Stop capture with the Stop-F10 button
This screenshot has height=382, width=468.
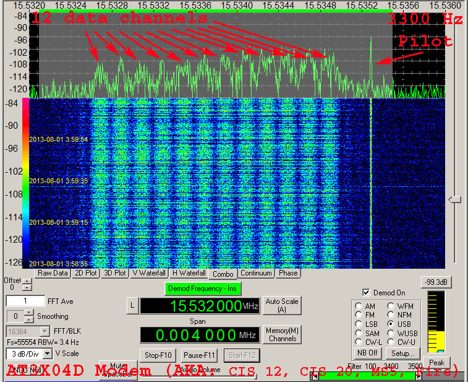158,355
